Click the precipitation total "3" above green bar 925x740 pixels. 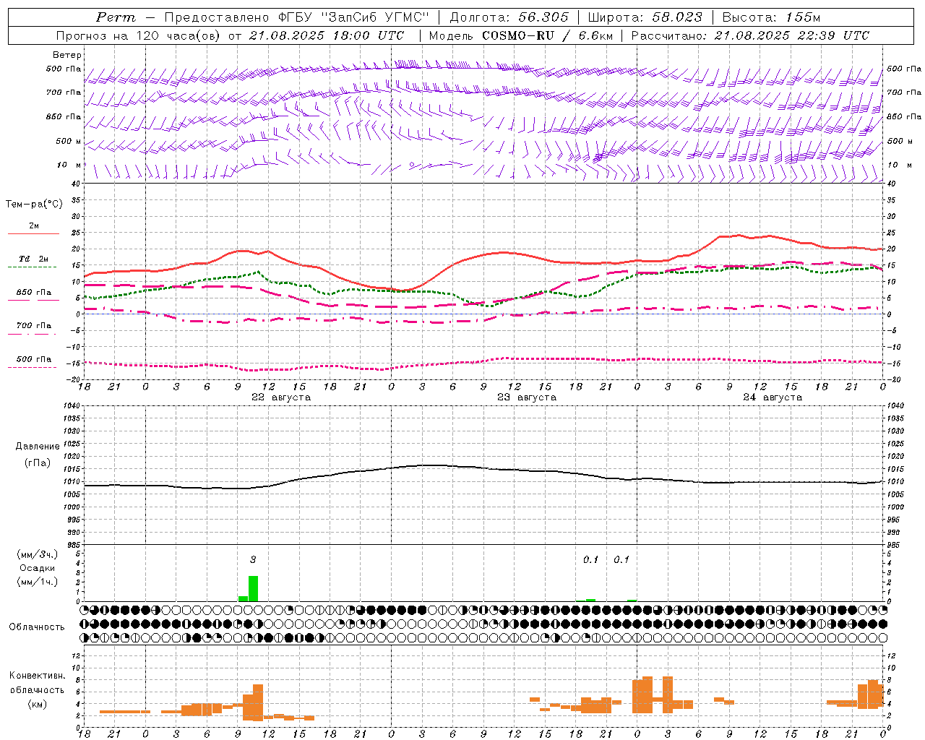(x=253, y=559)
